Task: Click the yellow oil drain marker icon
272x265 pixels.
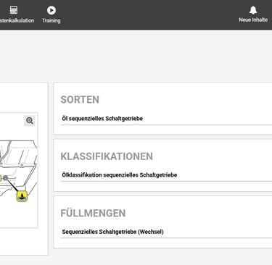Action: tap(22, 195)
